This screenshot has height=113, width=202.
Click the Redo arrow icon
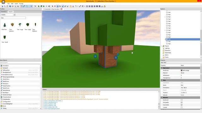(x=13, y=6)
